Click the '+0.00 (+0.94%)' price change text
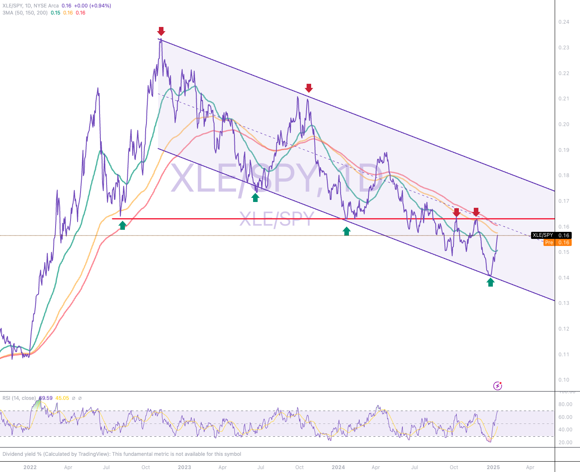Screen dimensions: 580x472 (93, 6)
